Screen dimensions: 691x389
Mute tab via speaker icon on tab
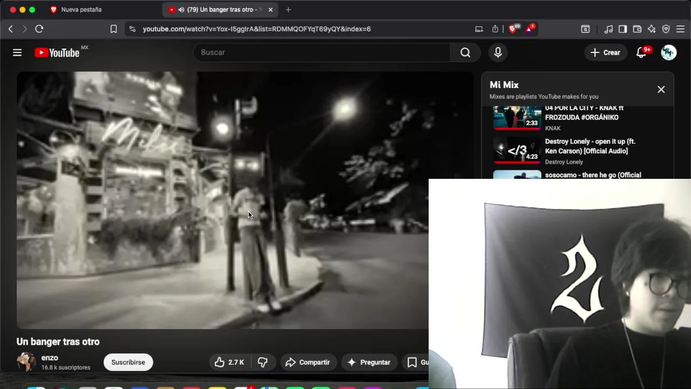coord(181,10)
